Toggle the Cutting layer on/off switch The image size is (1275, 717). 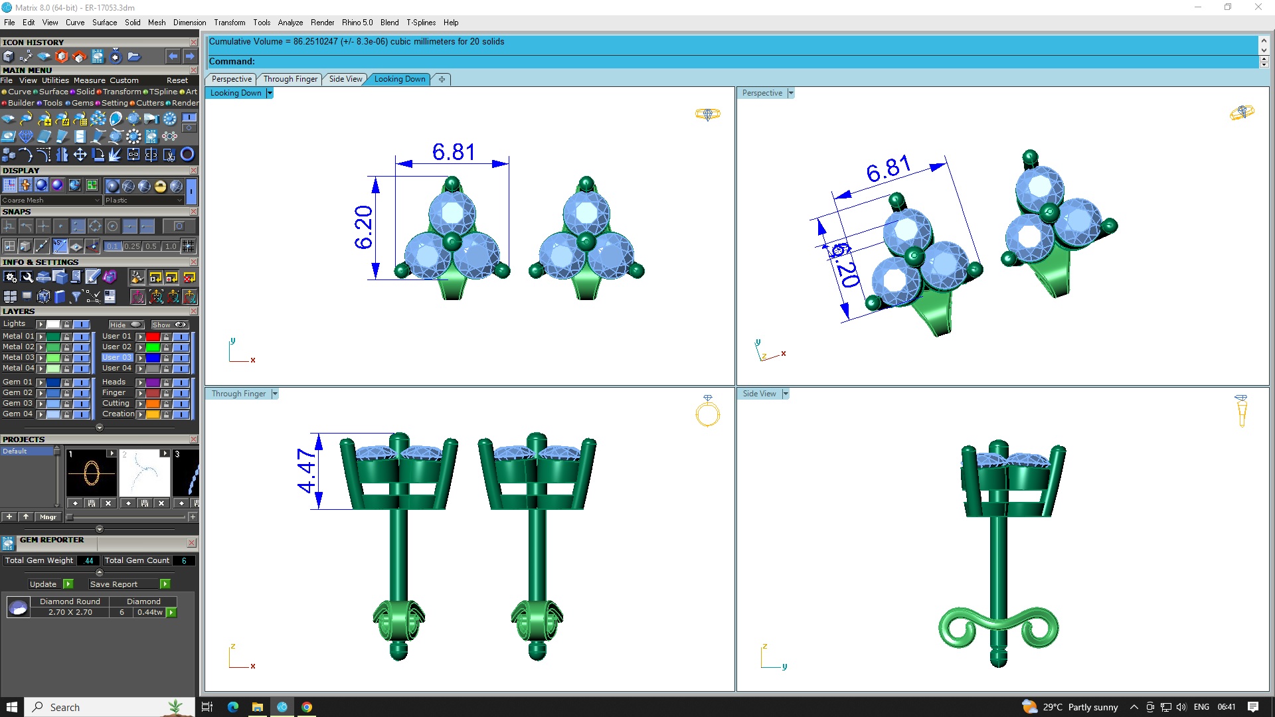[181, 404]
